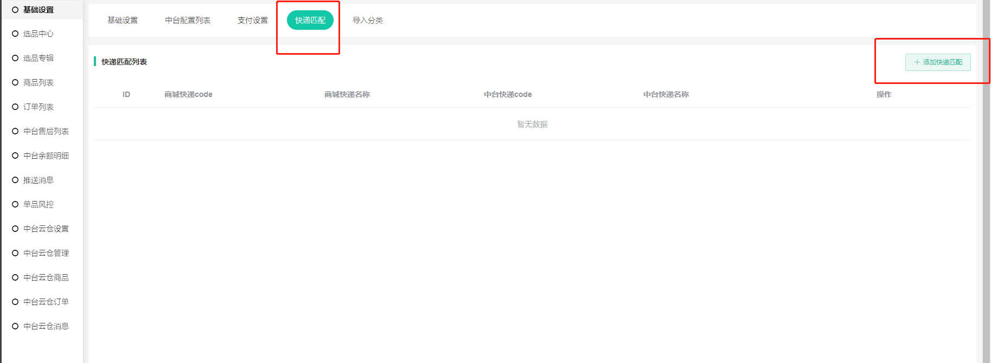The width and height of the screenshot is (991, 363).
Task: Open the 中台配置列表 tab
Action: 188,21
